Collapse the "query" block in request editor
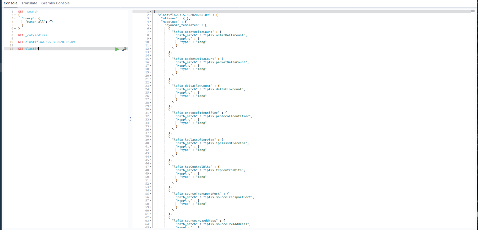 coord(15,19)
